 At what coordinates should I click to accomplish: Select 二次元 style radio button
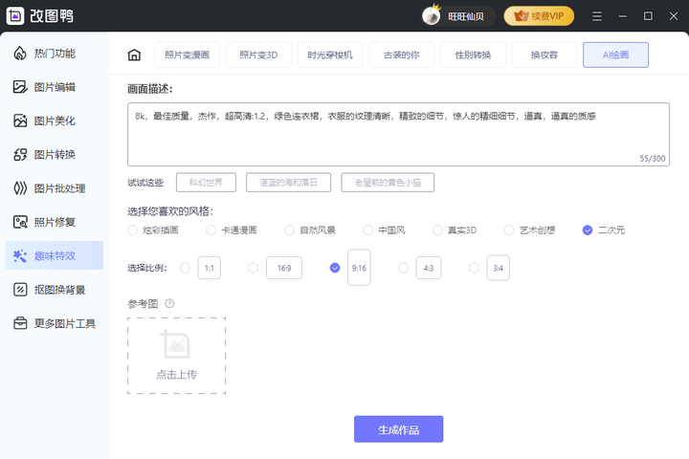point(588,230)
